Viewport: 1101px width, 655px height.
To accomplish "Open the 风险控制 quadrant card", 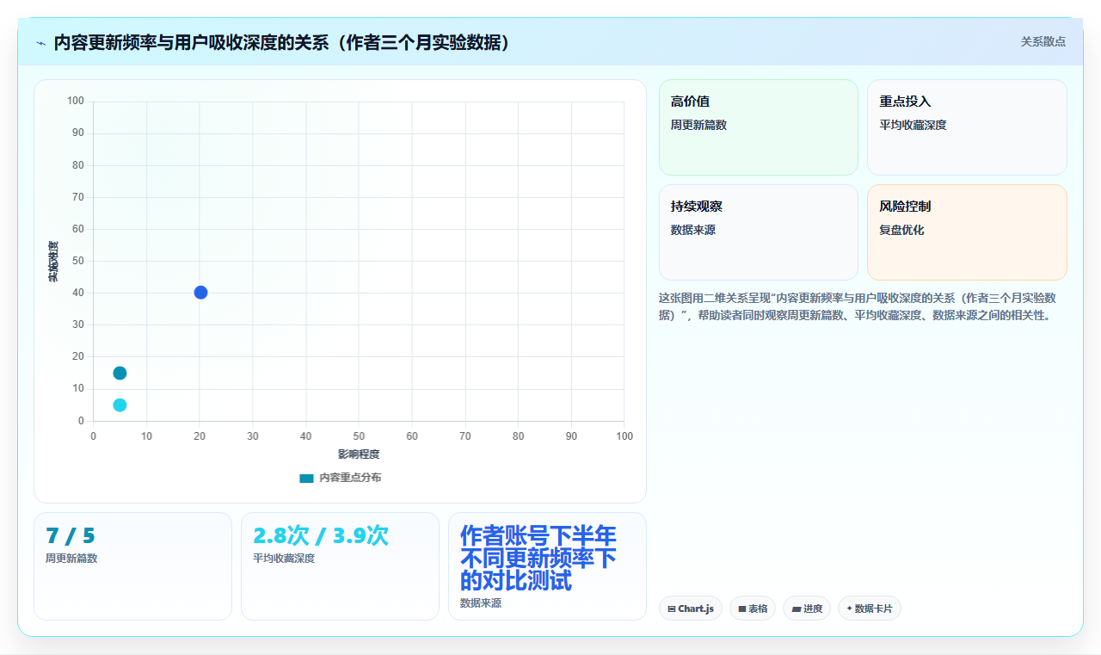I will click(x=967, y=232).
